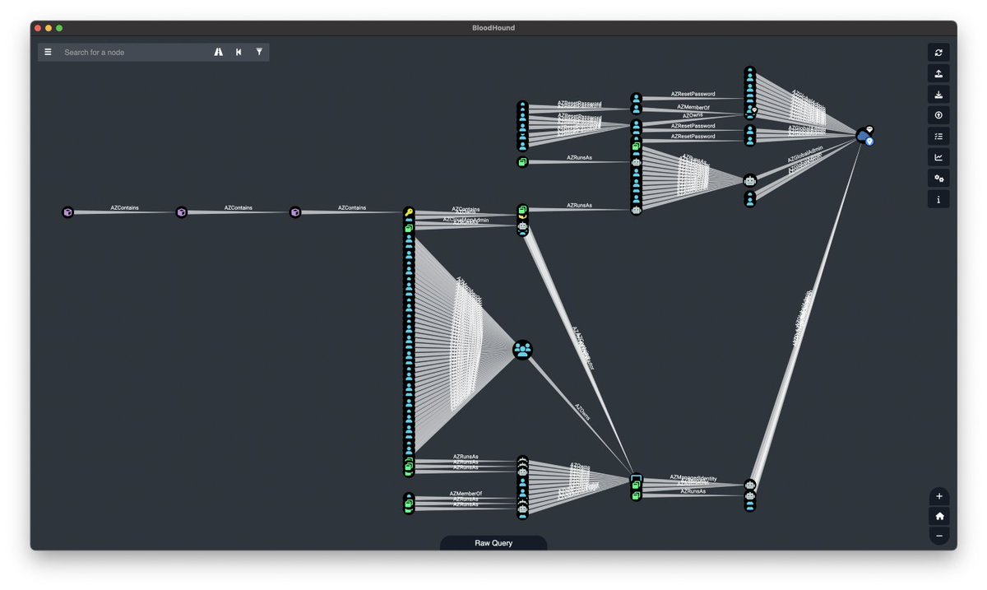Select the leftmost purple cube node
This screenshot has height=590, width=987.
[x=67, y=212]
